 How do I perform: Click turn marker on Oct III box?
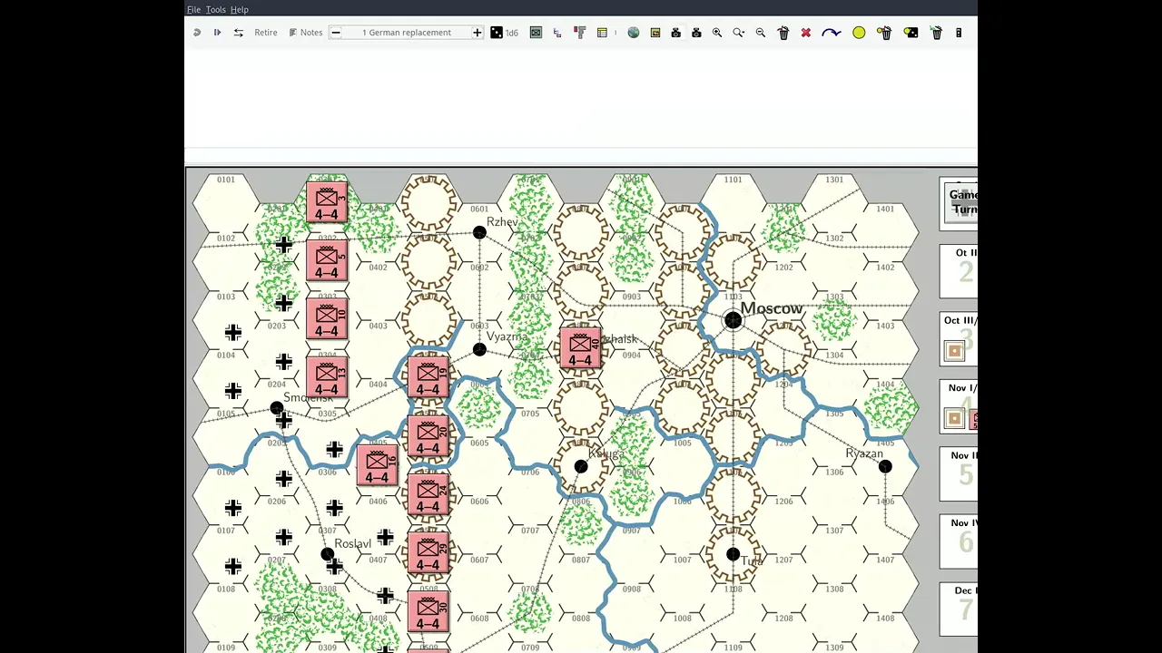pos(954,351)
